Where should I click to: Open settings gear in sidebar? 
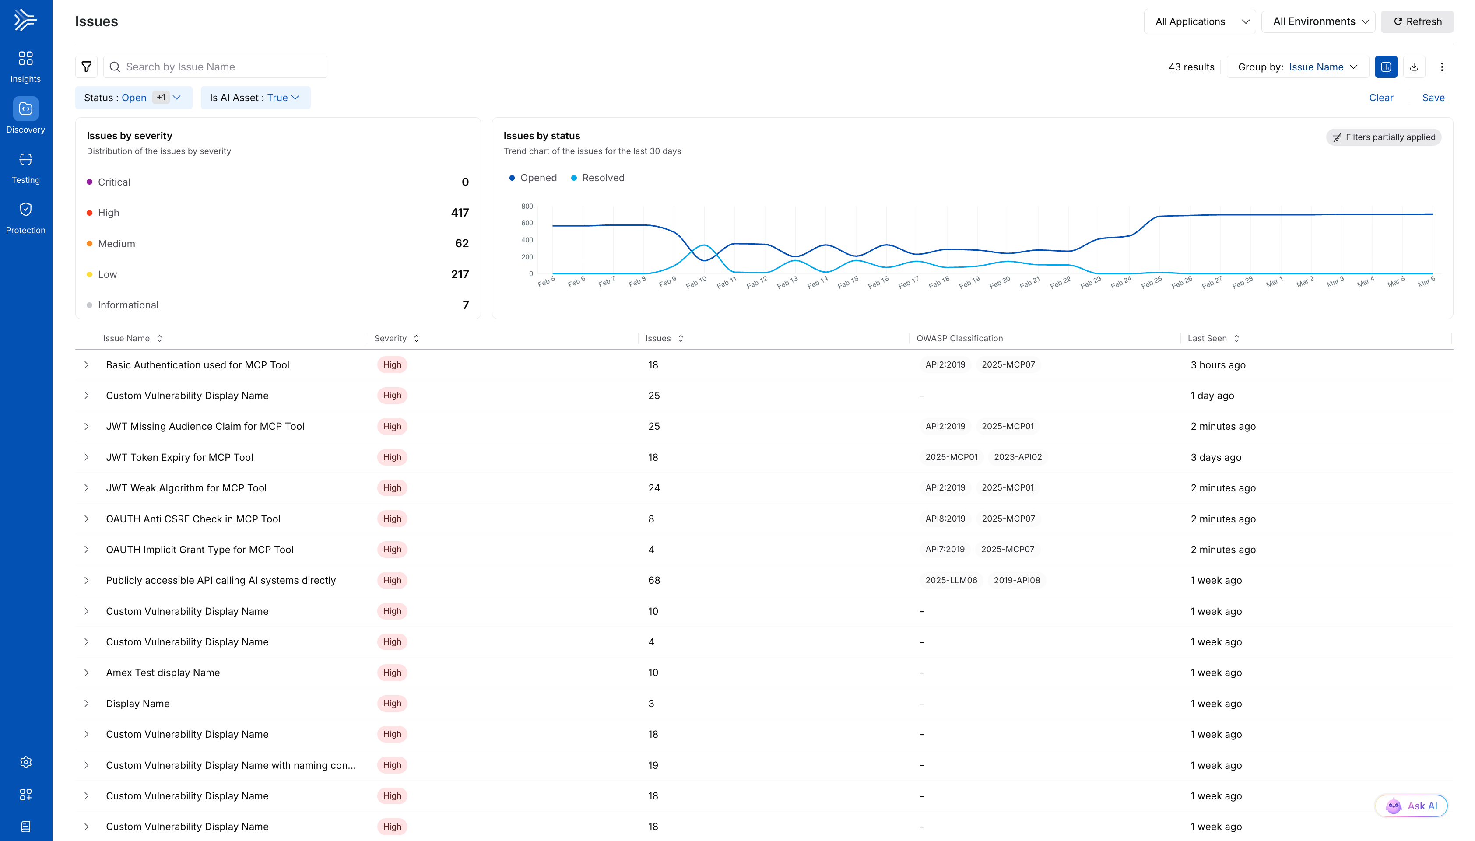point(25,762)
